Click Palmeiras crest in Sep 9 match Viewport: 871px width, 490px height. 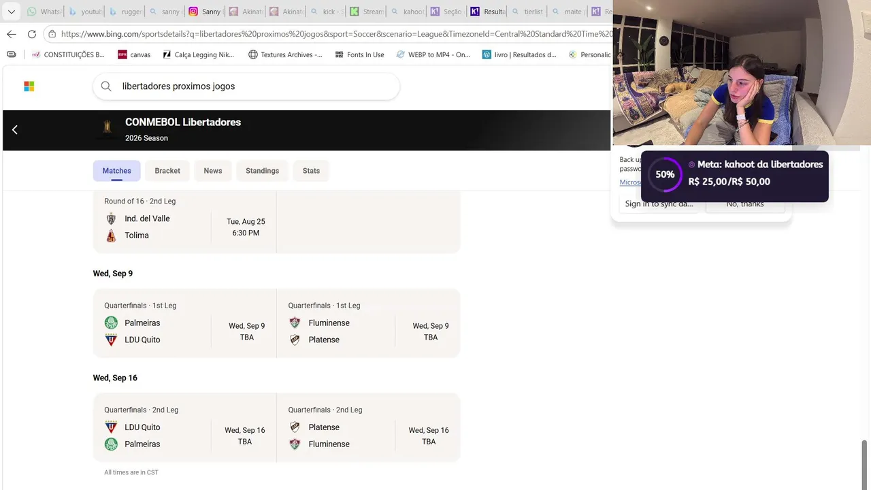tap(111, 323)
